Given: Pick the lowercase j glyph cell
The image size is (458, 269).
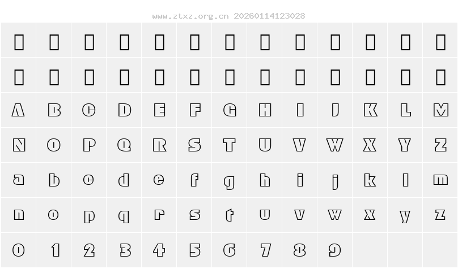Looking at the screenshot, I should pos(335,181).
